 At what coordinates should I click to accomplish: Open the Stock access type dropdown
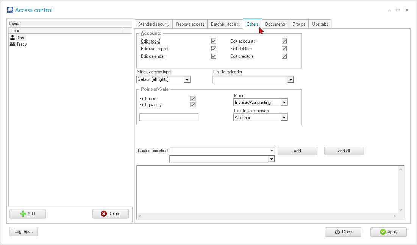[x=187, y=80]
